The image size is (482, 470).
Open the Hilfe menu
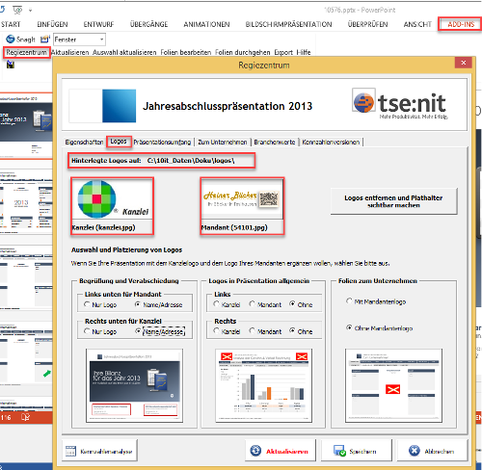pyautogui.click(x=304, y=52)
